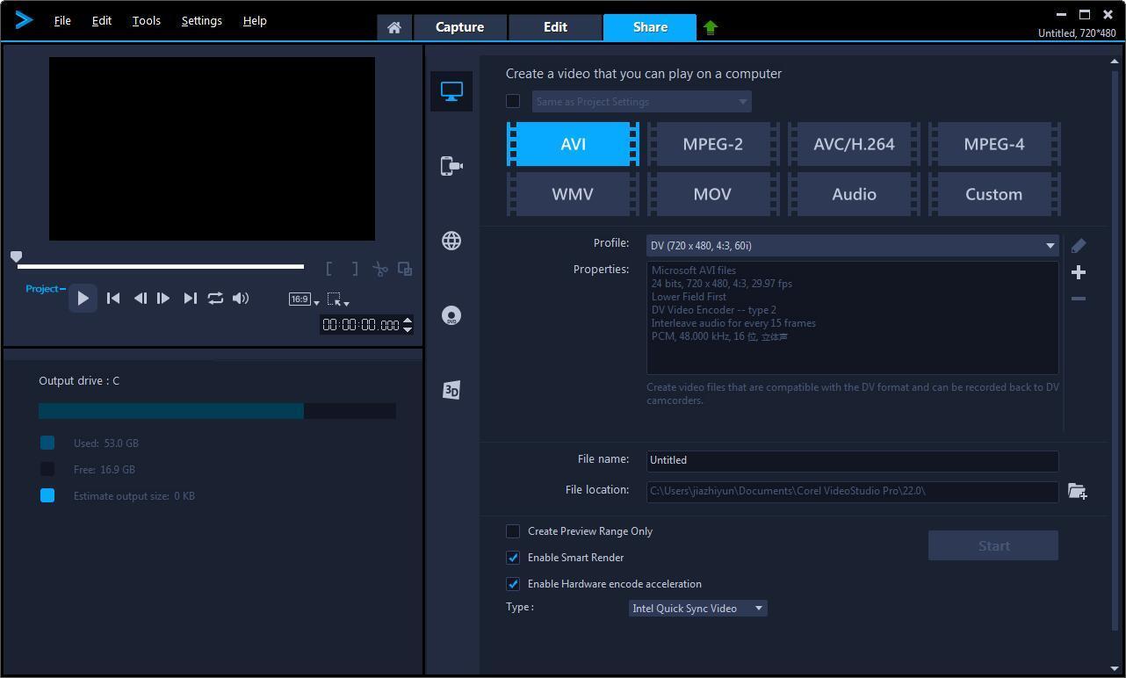The width and height of the screenshot is (1126, 678).
Task: Select the Device output category icon
Action: (x=451, y=166)
